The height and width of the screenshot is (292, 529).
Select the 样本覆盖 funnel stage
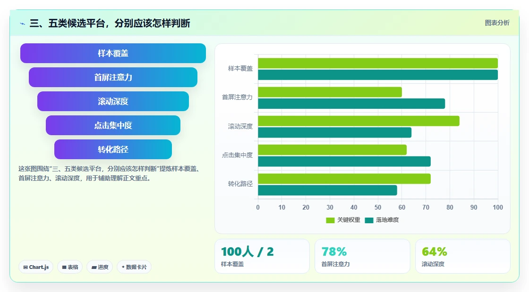(x=113, y=53)
